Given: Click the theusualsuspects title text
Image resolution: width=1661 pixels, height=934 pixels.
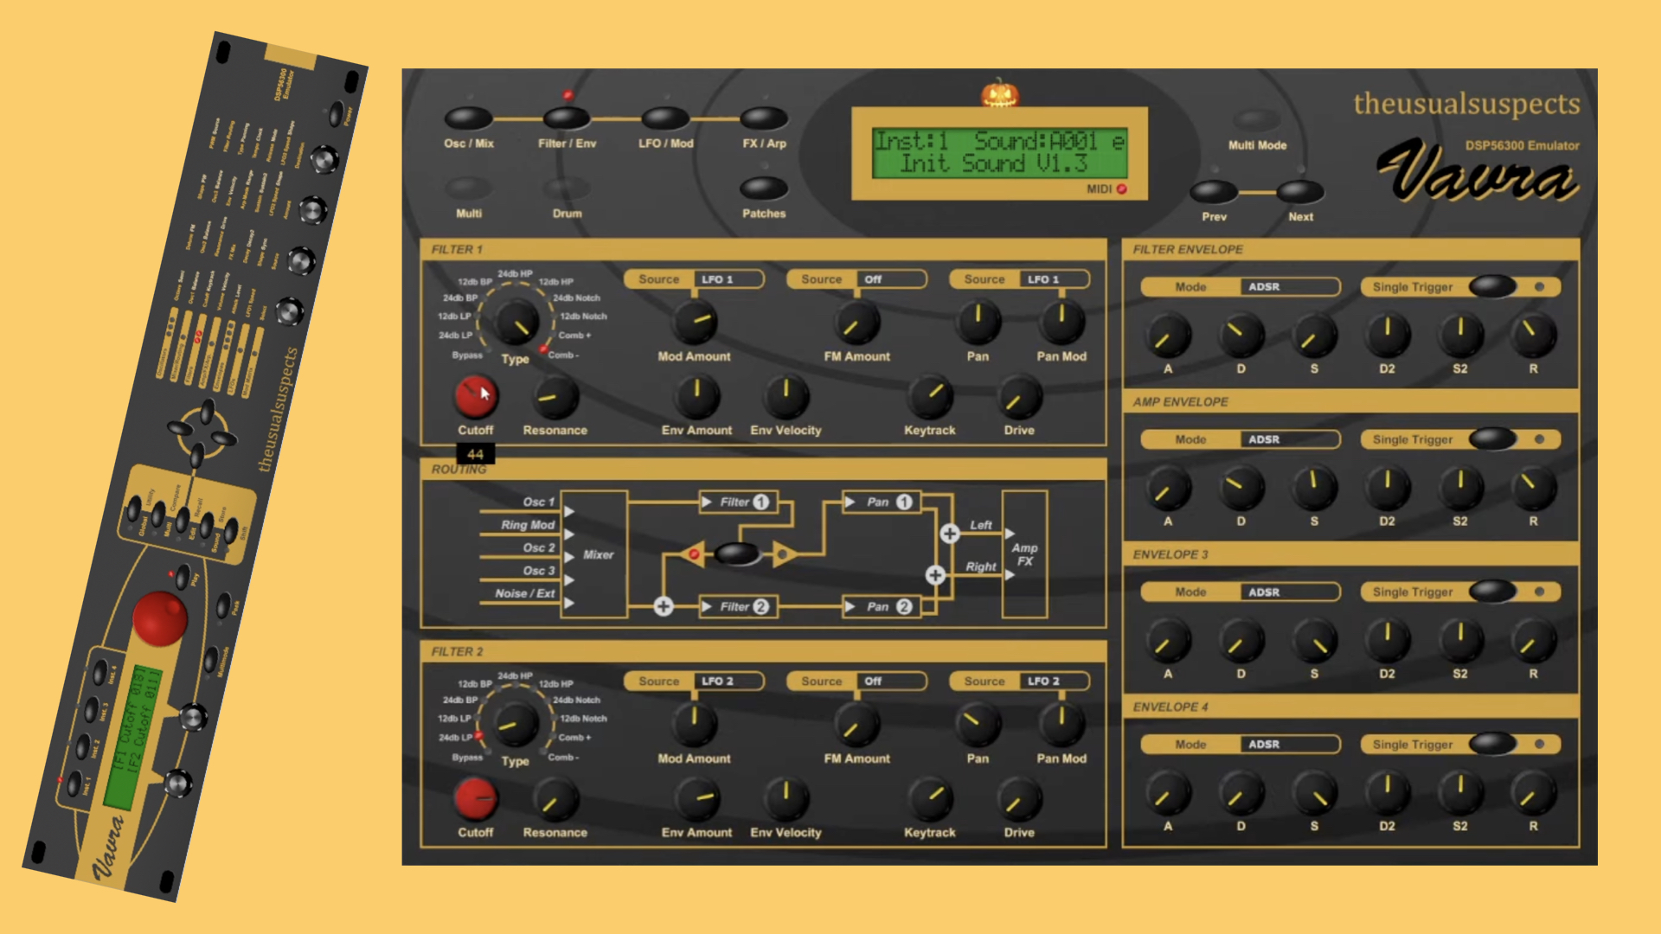Looking at the screenshot, I should click(x=1466, y=104).
